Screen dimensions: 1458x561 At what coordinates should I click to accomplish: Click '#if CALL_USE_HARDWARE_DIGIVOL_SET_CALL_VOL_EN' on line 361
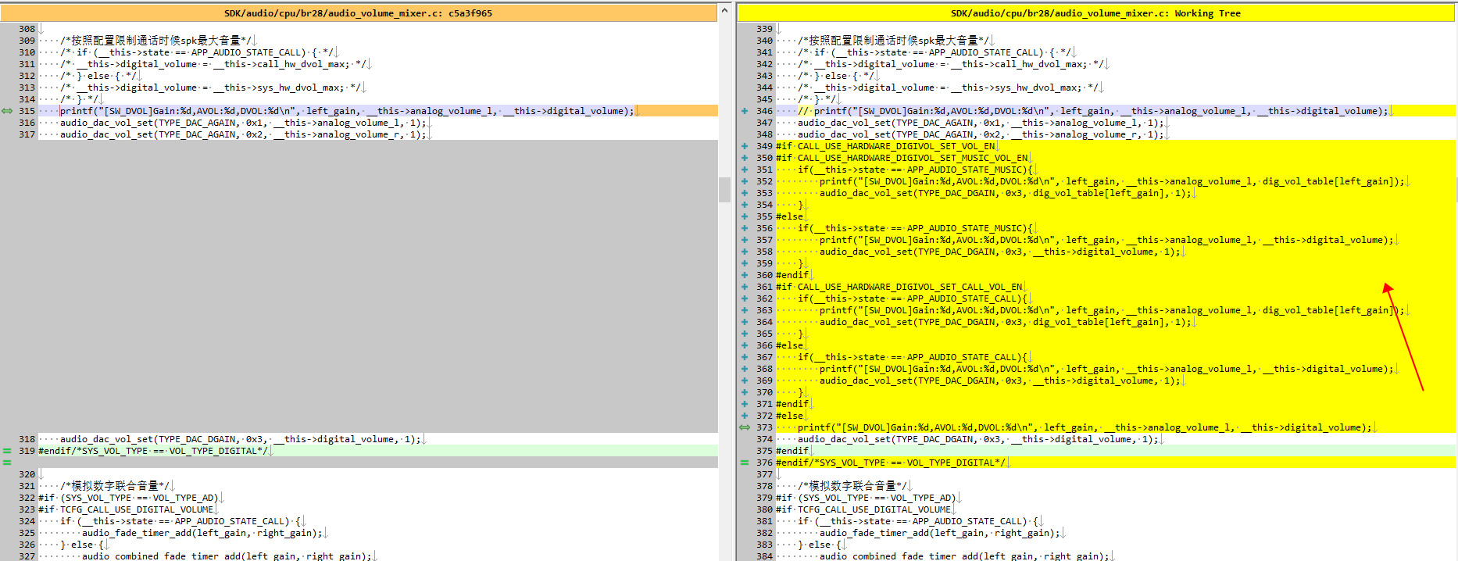click(x=899, y=287)
